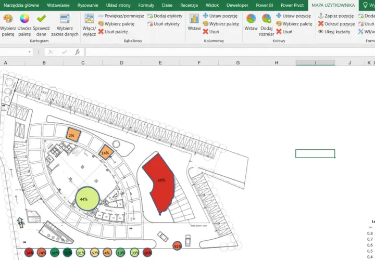The height and width of the screenshot is (260, 375).
Task: Select the 81% light green circle
Action: coord(80,252)
